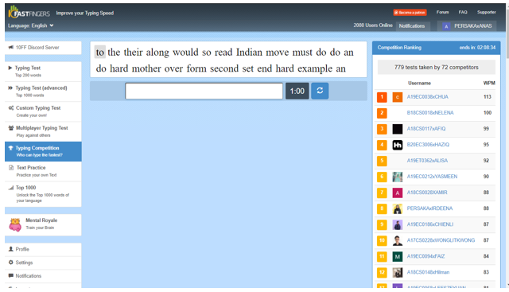509x292 pixels.
Task: Click the gear icon beside Settings
Action: 10,262
